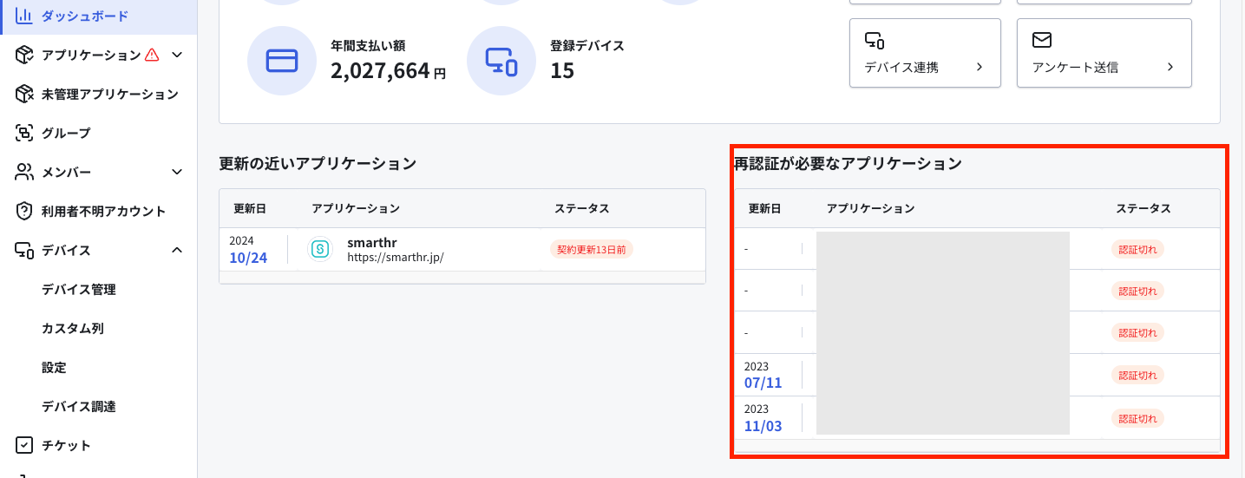Click the 07/11 renewal date

tap(763, 383)
